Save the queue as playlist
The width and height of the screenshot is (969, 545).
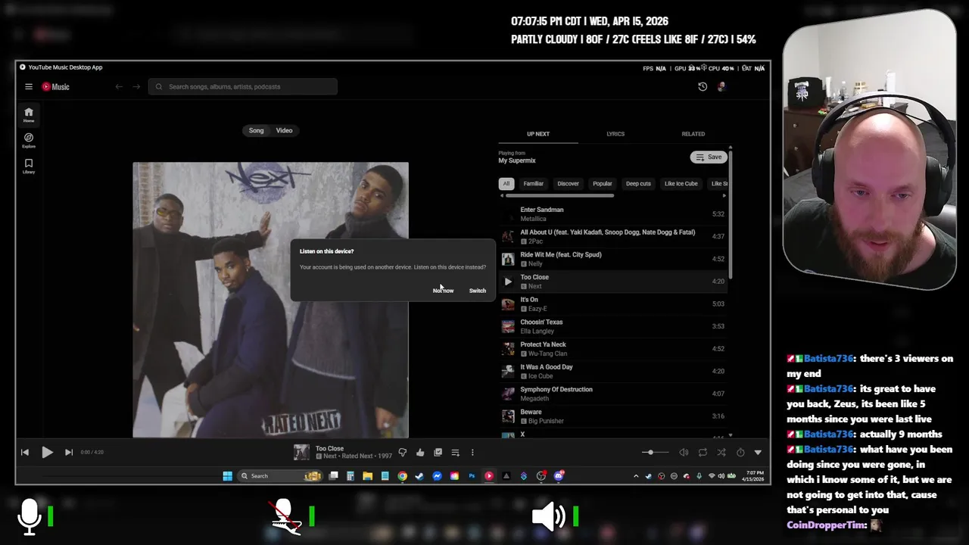(x=709, y=157)
